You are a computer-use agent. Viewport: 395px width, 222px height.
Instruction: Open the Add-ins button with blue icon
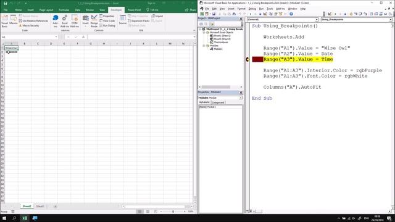tap(56, 21)
